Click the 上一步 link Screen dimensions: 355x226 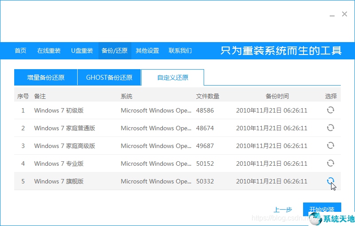pos(283,210)
